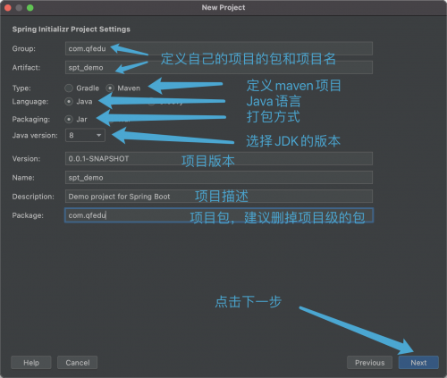Screen dimensions: 447x378
Task: Click the Packaging label
Action: tap(31, 120)
